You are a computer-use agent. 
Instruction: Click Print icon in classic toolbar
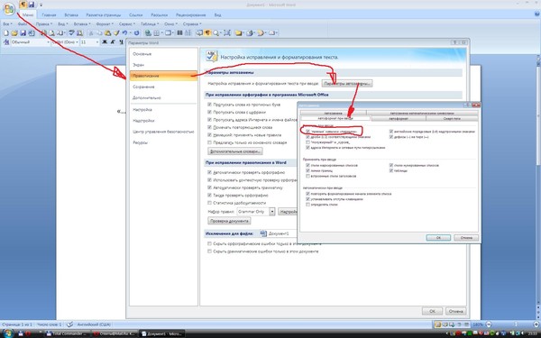pos(43,33)
